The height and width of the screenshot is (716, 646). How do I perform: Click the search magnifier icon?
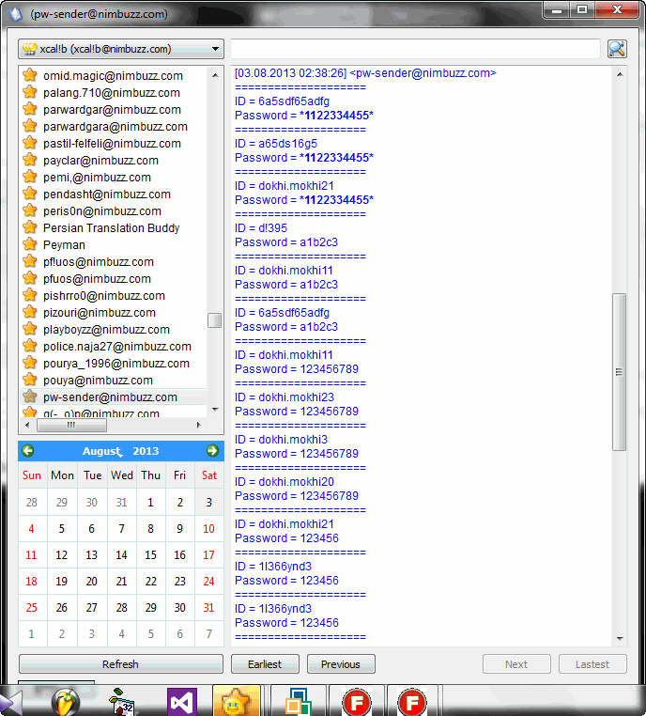(617, 49)
